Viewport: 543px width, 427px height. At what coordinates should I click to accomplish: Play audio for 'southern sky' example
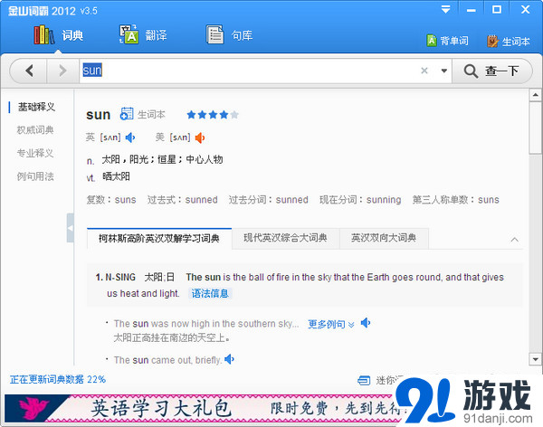[366, 323]
